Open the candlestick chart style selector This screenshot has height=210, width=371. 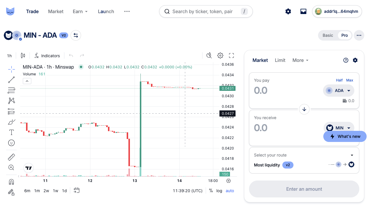(23, 55)
